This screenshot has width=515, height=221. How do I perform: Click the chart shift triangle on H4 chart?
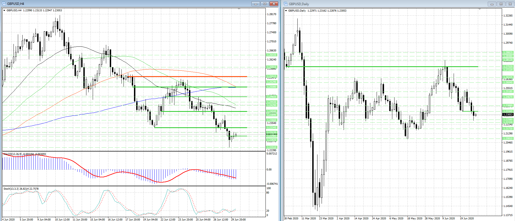point(239,9)
